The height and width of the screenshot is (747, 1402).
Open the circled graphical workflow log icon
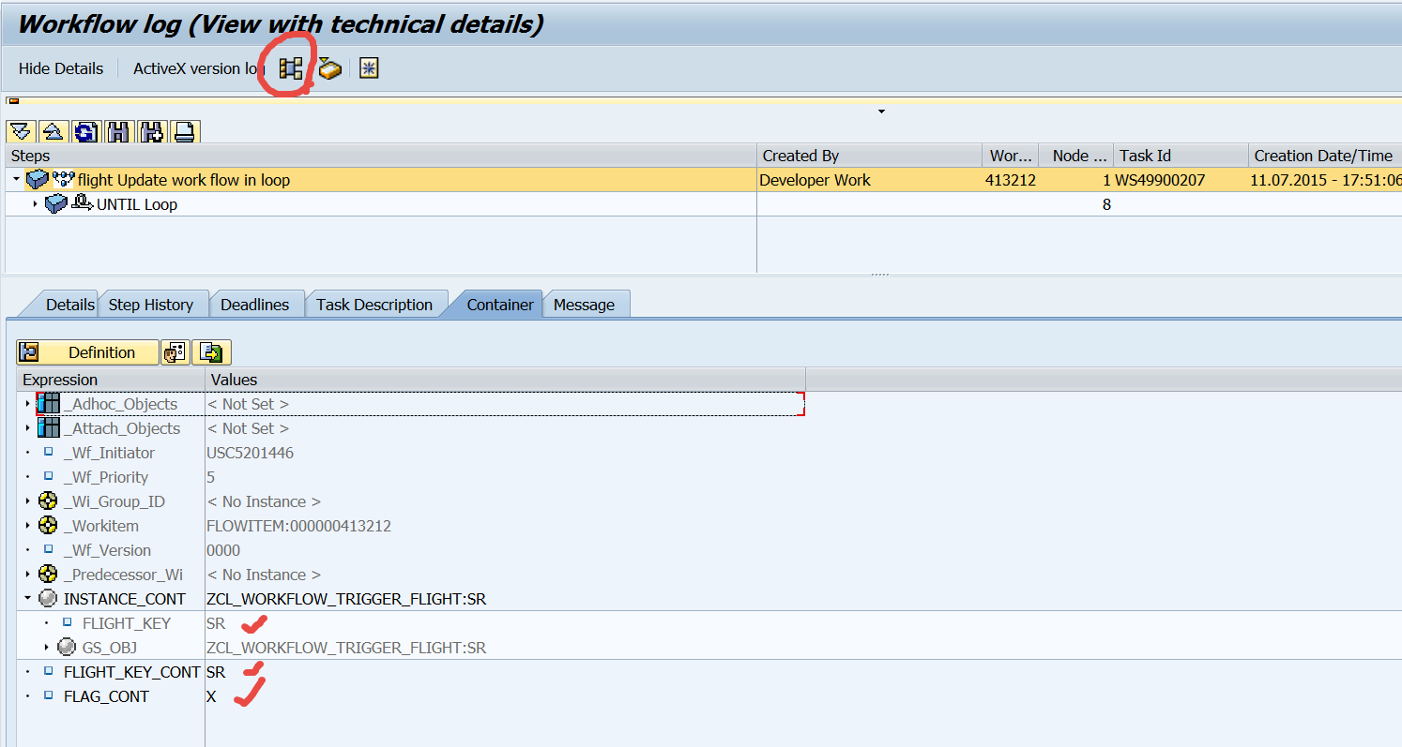(x=291, y=67)
